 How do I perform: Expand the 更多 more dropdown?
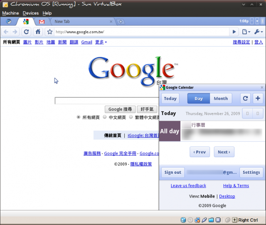[101, 42]
